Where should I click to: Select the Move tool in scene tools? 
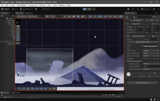click(x=18, y=29)
